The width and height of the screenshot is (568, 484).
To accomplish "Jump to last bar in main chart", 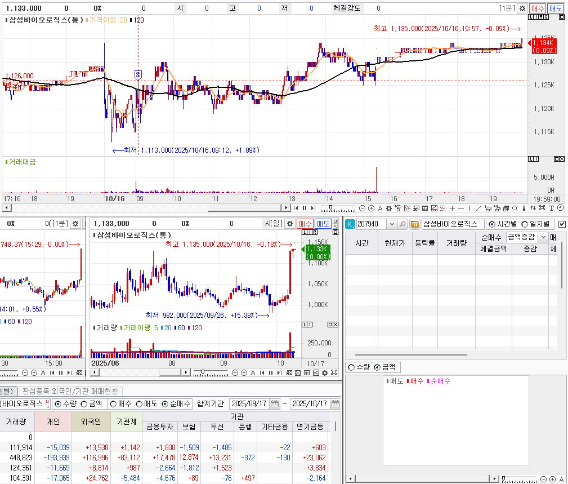I will pyautogui.click(x=314, y=208).
